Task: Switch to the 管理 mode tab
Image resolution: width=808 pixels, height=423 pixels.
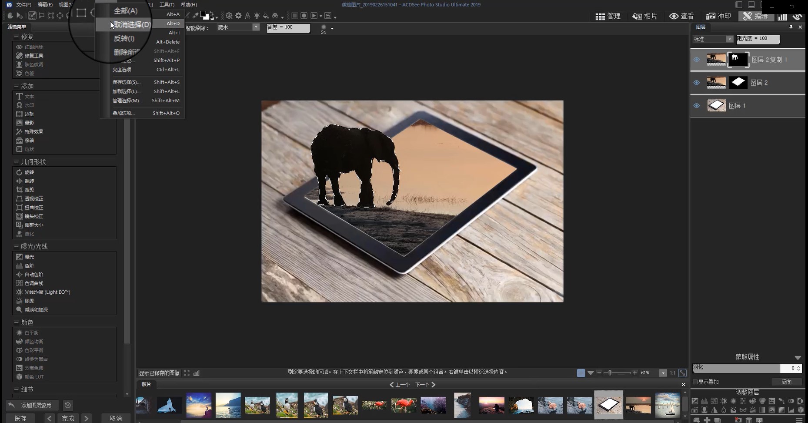Action: (608, 16)
